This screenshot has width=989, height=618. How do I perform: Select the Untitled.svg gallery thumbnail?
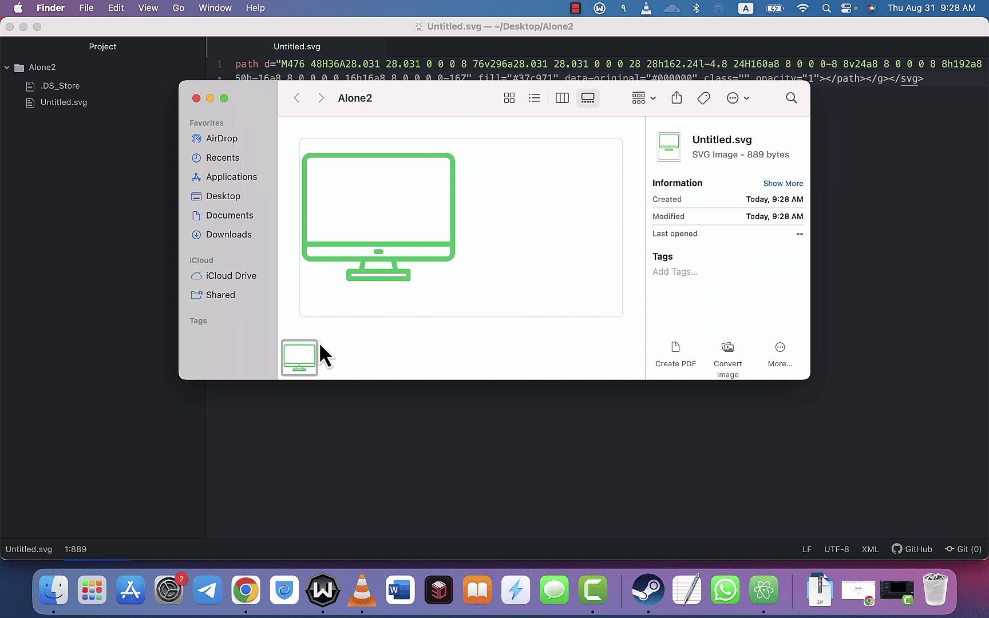click(299, 358)
